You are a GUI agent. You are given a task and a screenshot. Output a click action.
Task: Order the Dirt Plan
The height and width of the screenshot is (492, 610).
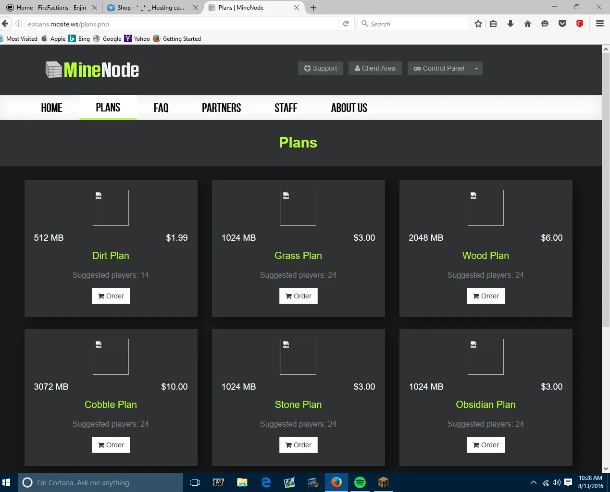pos(111,296)
